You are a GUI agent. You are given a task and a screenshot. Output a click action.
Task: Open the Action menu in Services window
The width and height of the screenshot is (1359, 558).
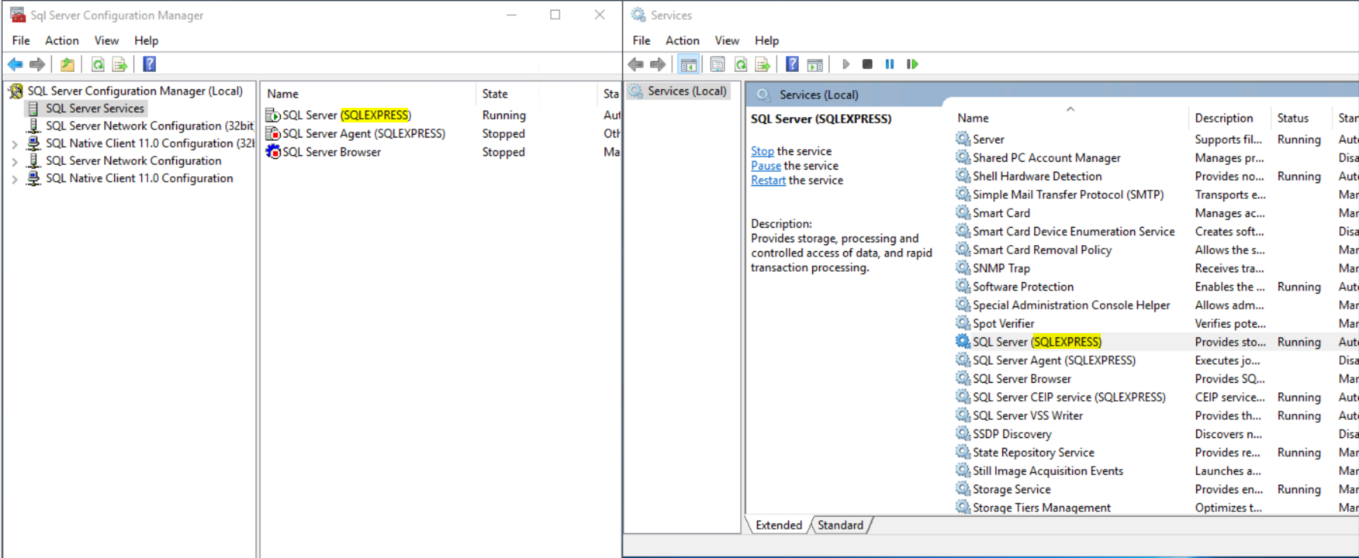(x=682, y=40)
